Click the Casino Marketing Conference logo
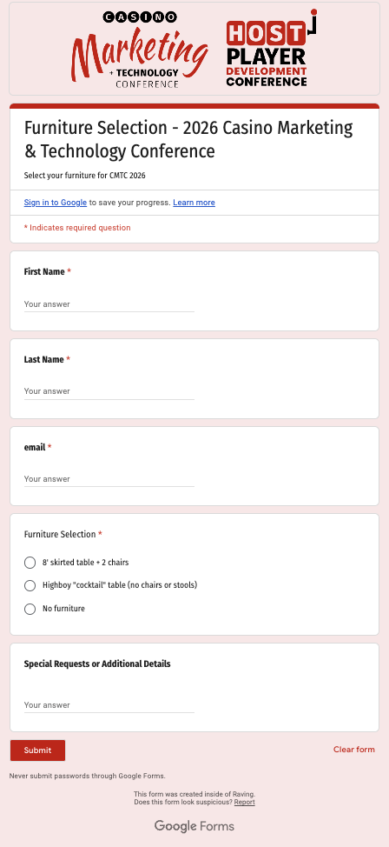Screen dimensions: 389x847 coord(141,50)
